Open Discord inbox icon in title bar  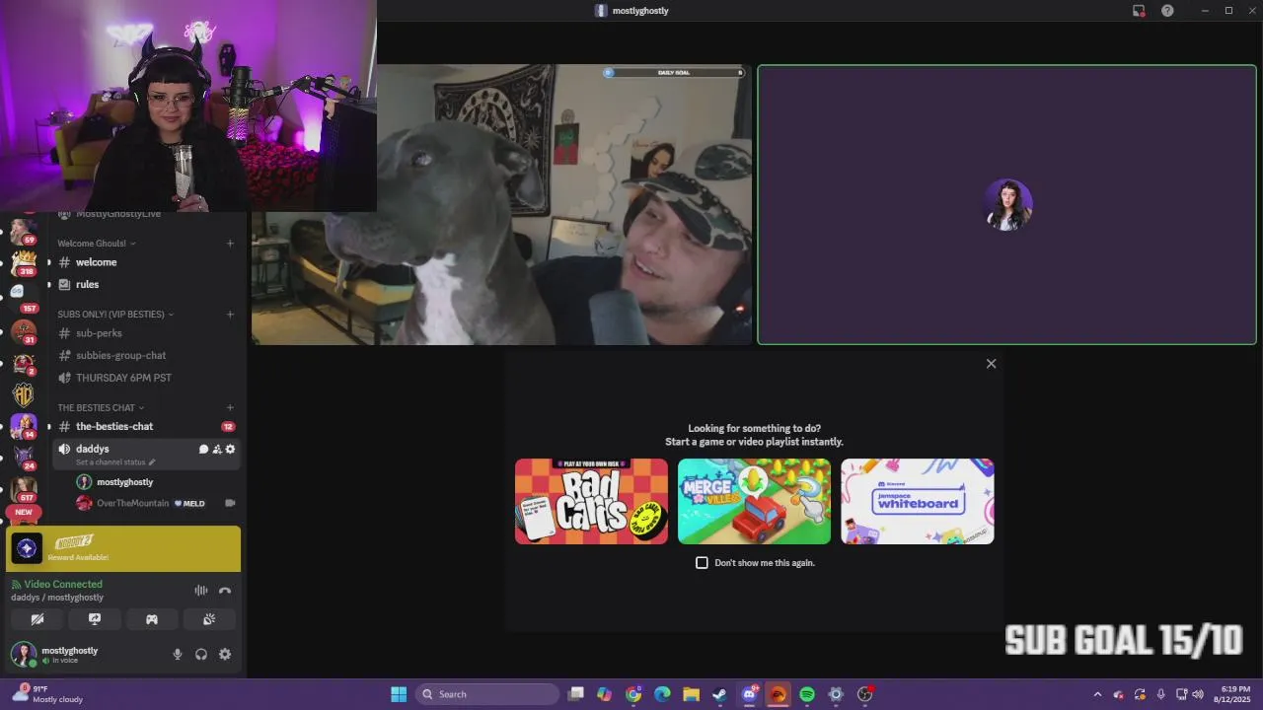[x=1139, y=11]
